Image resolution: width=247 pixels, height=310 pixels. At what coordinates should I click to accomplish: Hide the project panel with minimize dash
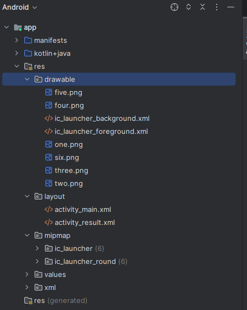231,7
